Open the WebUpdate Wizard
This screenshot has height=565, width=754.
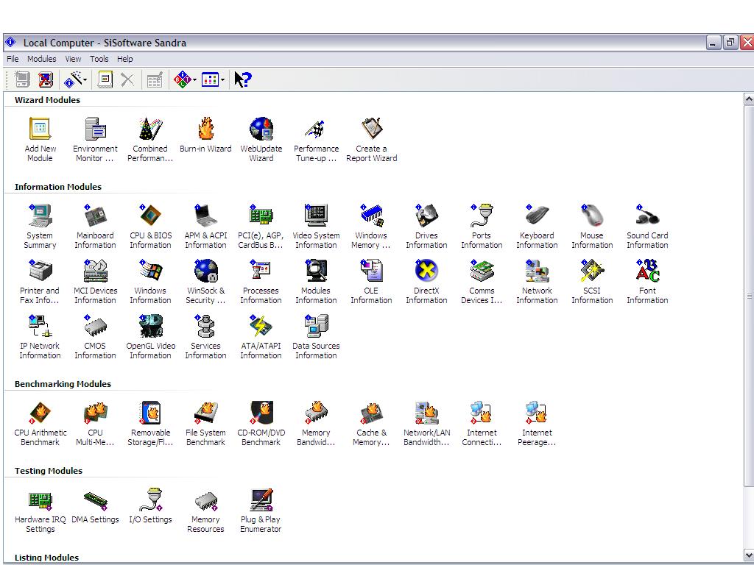point(261,139)
